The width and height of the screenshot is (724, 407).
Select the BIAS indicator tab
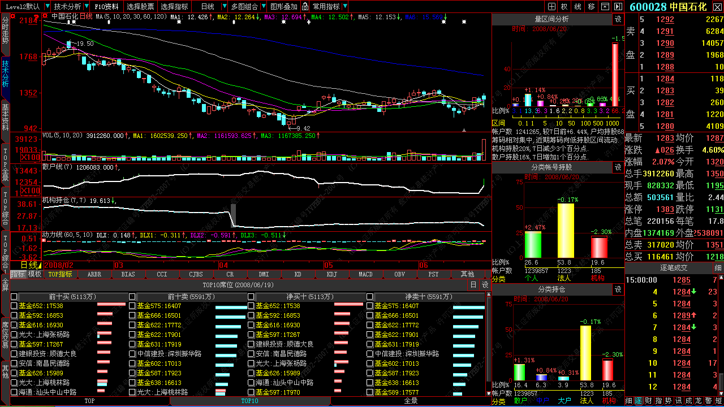[128, 274]
